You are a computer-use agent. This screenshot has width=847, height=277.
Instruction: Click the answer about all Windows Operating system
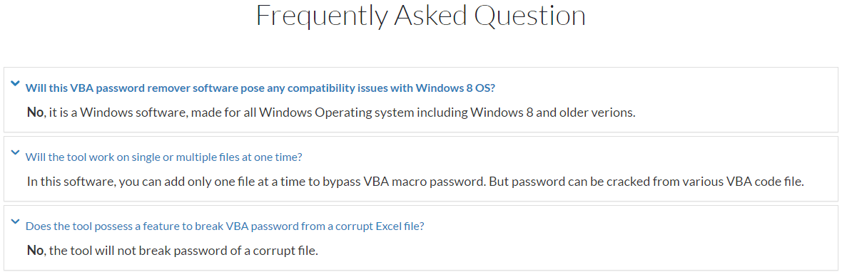point(332,113)
